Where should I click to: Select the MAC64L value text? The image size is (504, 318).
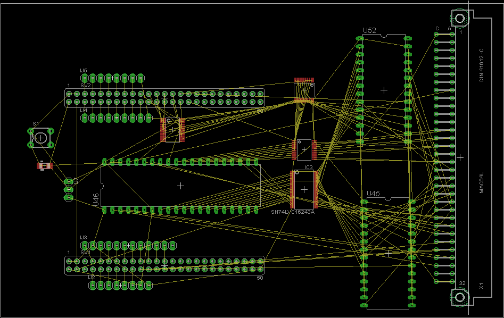[x=481, y=183]
